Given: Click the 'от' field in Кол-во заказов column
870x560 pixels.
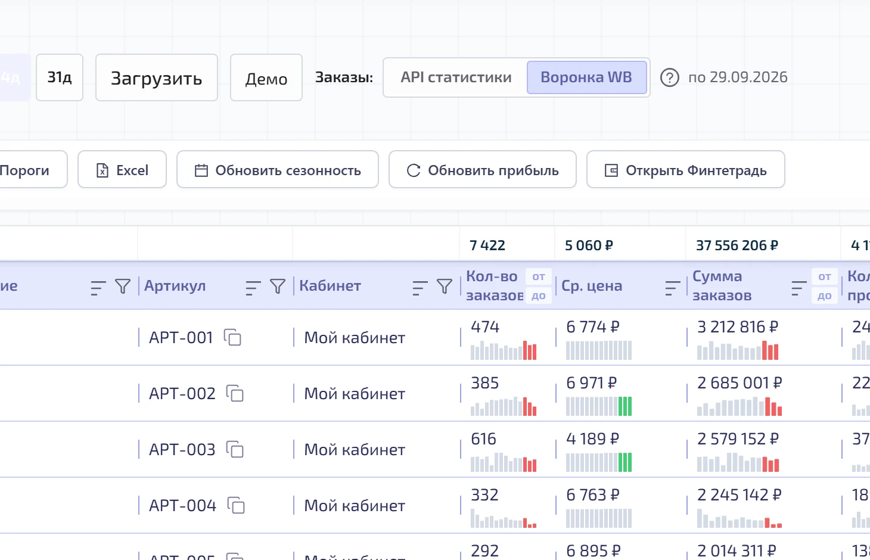Looking at the screenshot, I should click(539, 276).
